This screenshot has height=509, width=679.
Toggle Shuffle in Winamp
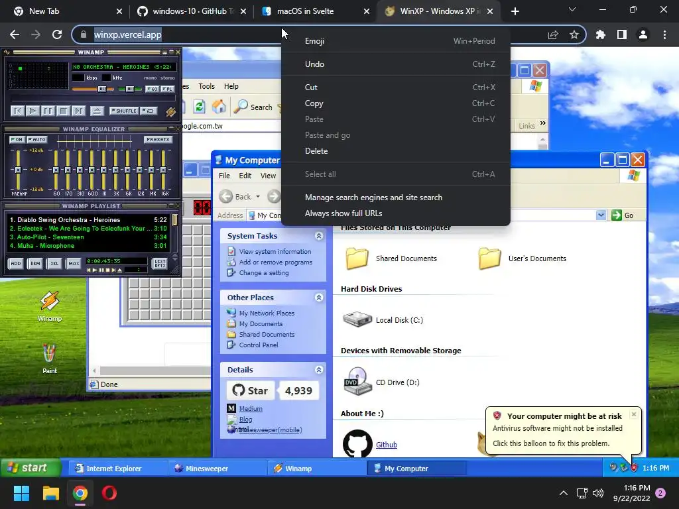pyautogui.click(x=124, y=111)
